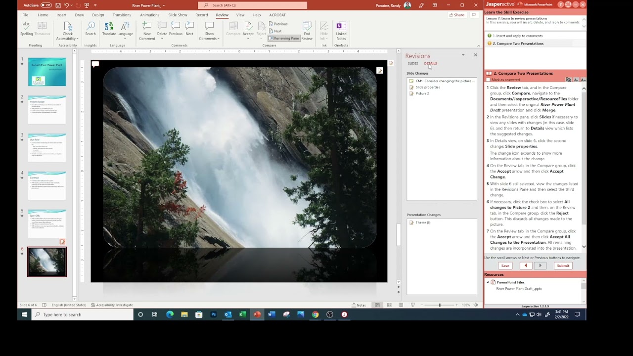Check the Picture 2 change checkbox
The image size is (633, 356).
(x=411, y=93)
